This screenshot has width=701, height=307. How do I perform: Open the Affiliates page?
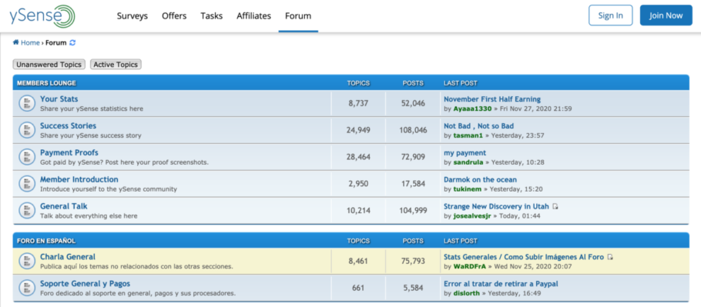coord(254,16)
